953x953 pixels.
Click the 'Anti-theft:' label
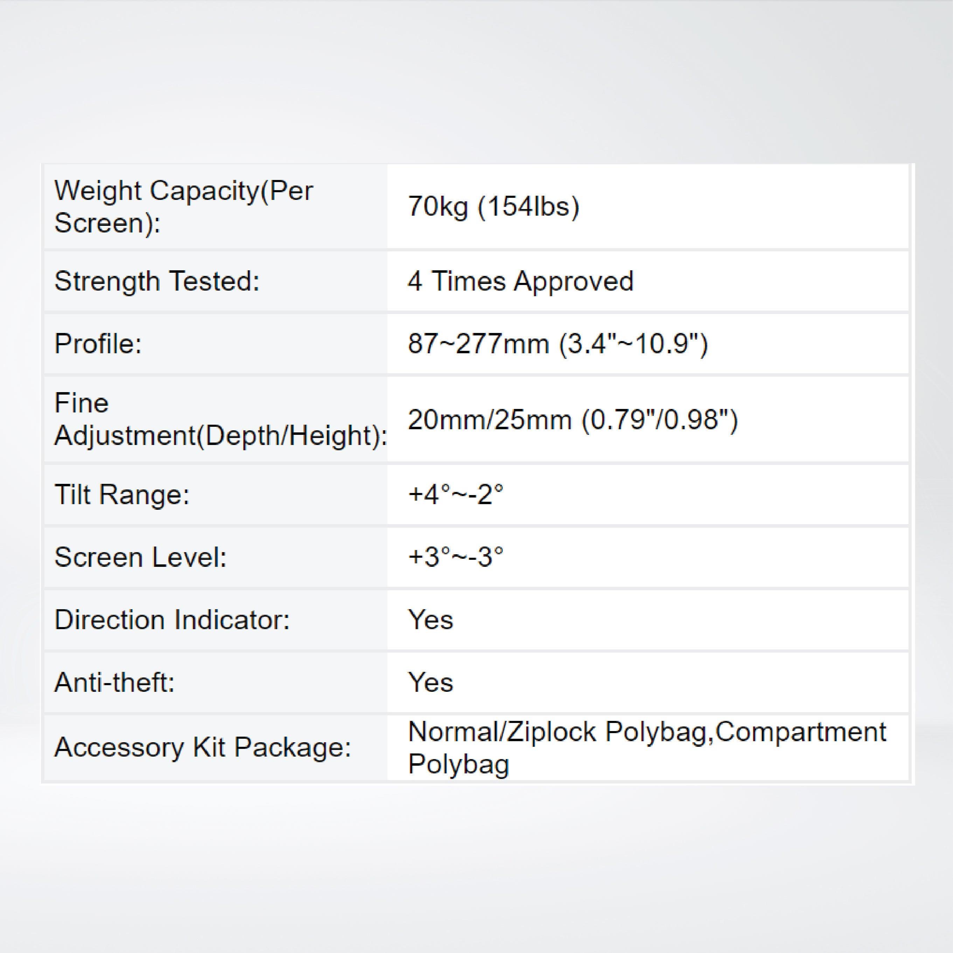(x=114, y=683)
